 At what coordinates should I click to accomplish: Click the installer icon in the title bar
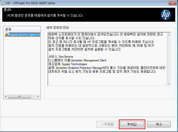coord(3,3)
